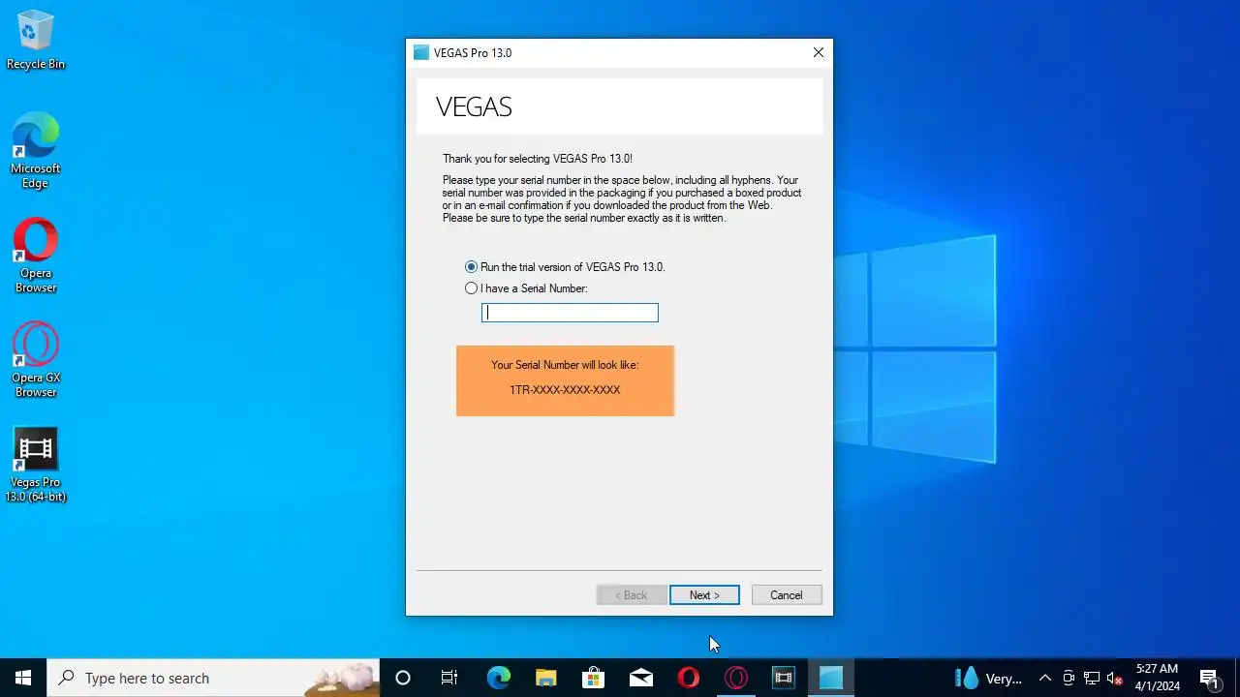Launch Microsoft Edge from taskbar
Viewport: 1240px width, 697px height.
498,678
